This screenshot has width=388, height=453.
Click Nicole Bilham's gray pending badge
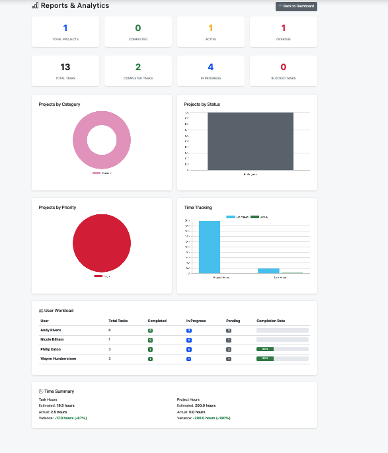pyautogui.click(x=229, y=340)
